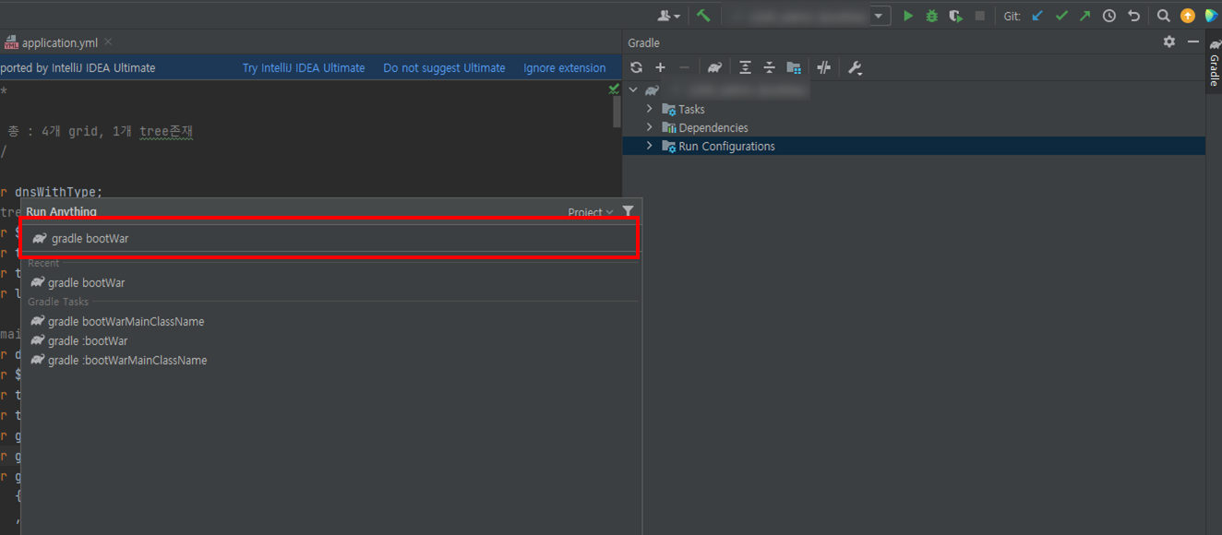1222x535 pixels.
Task: Push commits with the green up-right arrow
Action: click(x=1084, y=16)
